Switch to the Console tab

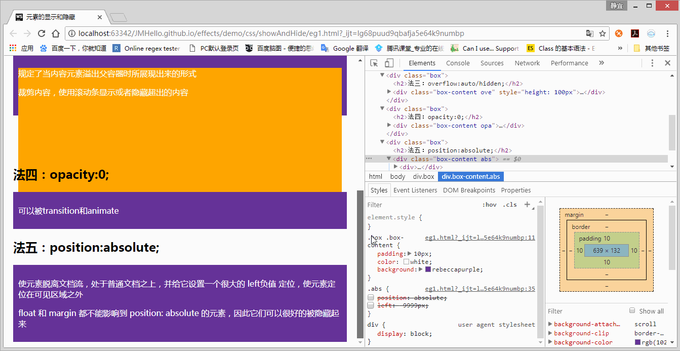(458, 63)
